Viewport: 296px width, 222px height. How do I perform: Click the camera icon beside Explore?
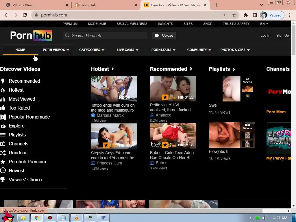click(3, 126)
